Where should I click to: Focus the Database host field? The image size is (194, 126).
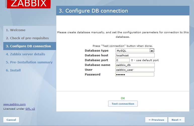tap(135, 55)
